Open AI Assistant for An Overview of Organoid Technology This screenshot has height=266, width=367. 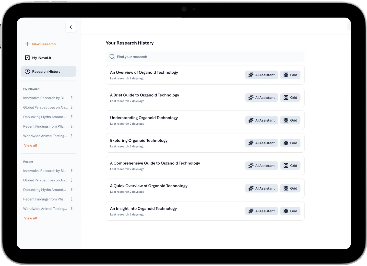261,75
